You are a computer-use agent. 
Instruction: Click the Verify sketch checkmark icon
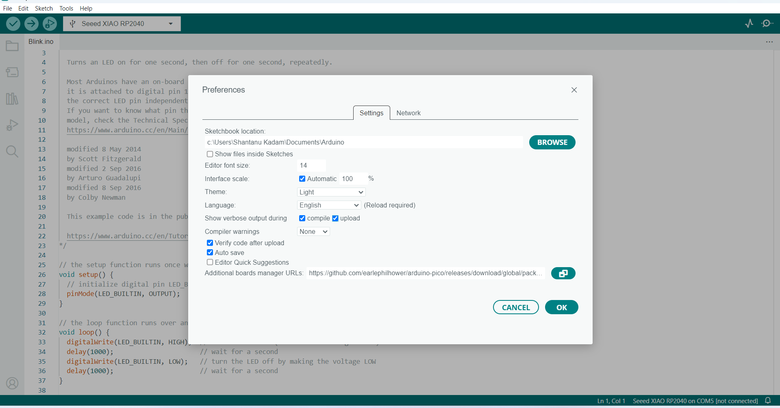tap(13, 24)
